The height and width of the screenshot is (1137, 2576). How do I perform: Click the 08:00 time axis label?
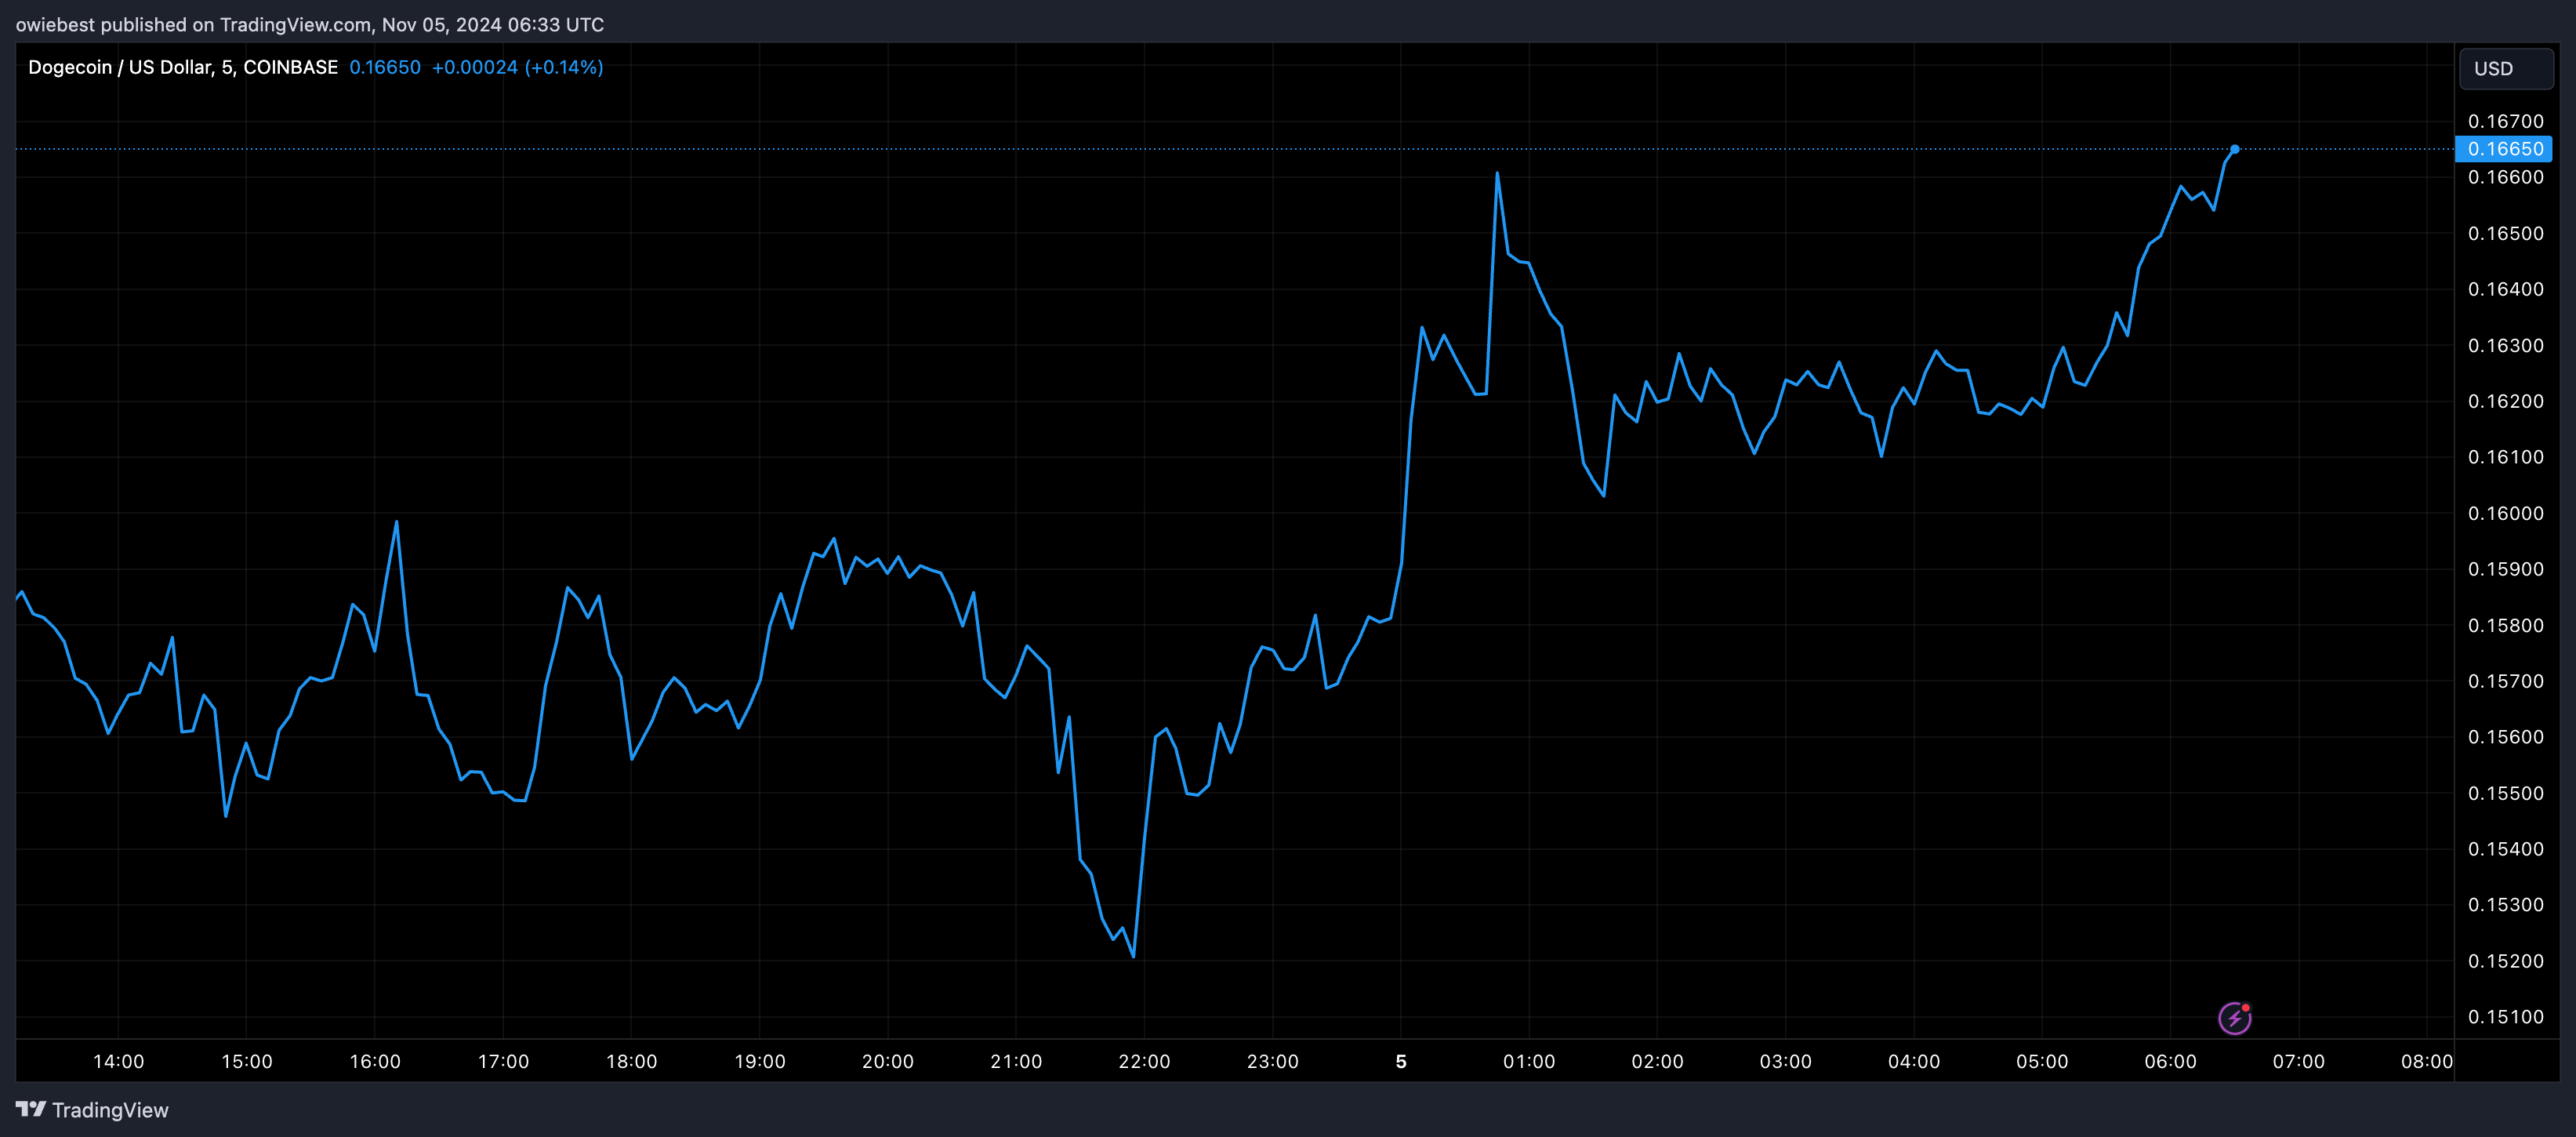coord(2427,1062)
